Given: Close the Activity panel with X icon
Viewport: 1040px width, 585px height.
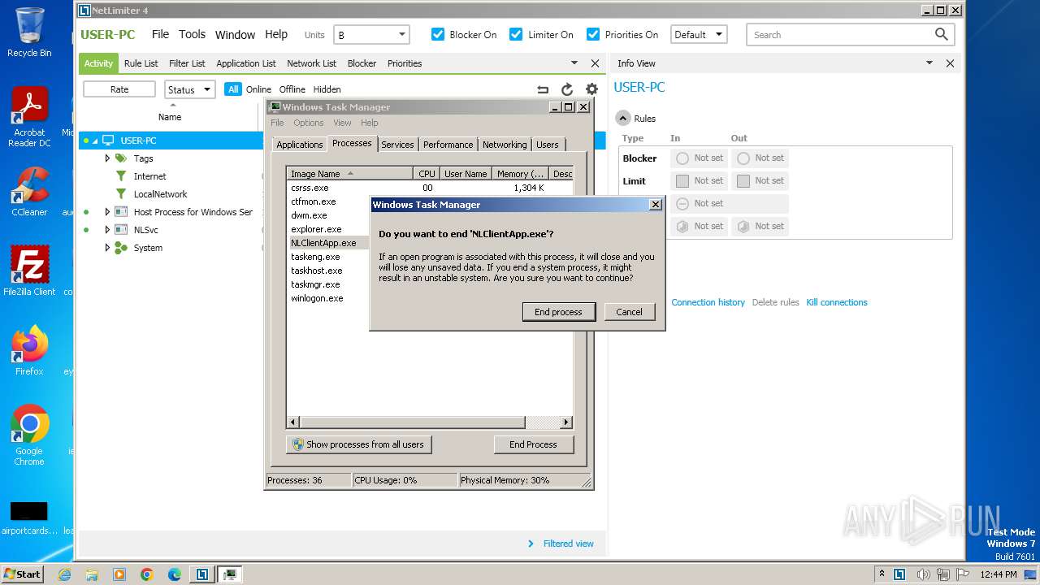Looking at the screenshot, I should (595, 63).
